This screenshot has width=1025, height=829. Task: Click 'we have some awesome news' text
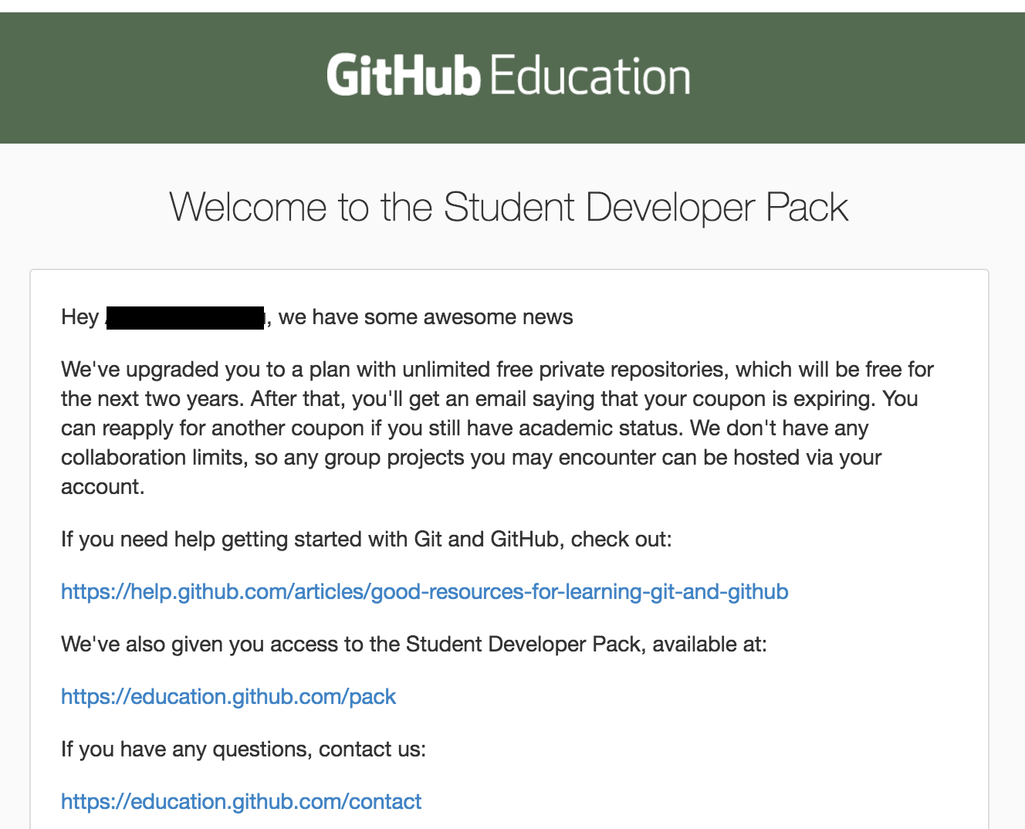(425, 317)
